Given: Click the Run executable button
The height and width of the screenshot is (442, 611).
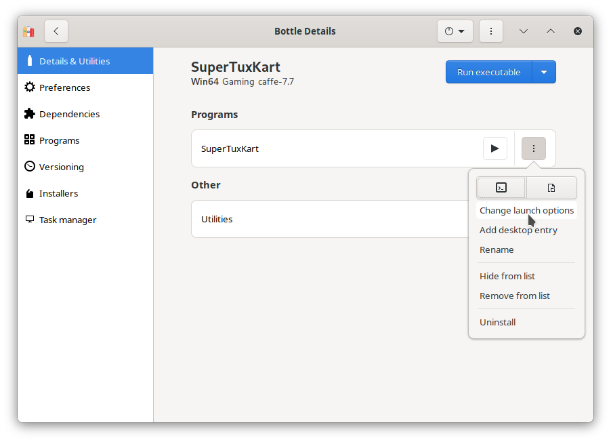Looking at the screenshot, I should 488,72.
